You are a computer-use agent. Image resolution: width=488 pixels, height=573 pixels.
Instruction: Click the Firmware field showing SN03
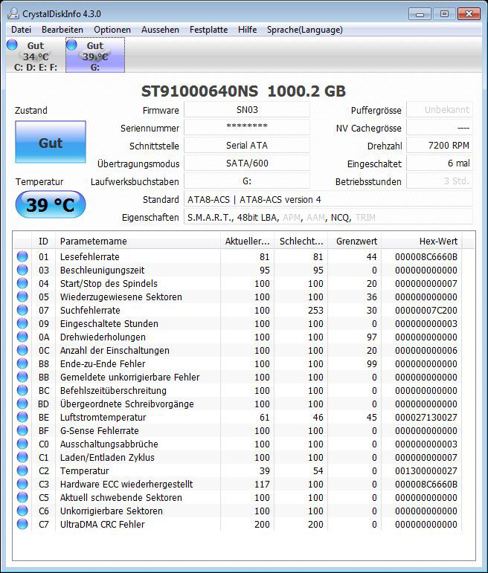247,110
